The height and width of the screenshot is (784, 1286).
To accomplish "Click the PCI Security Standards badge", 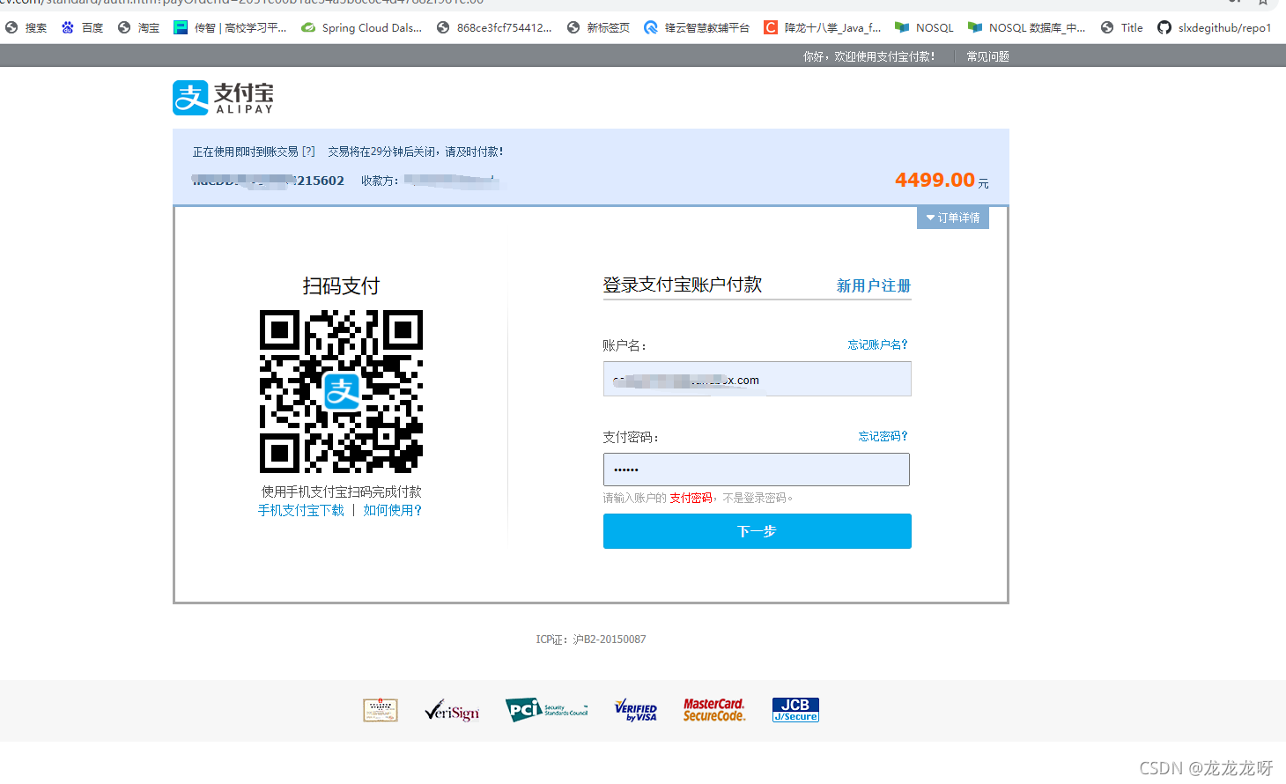I will point(547,710).
